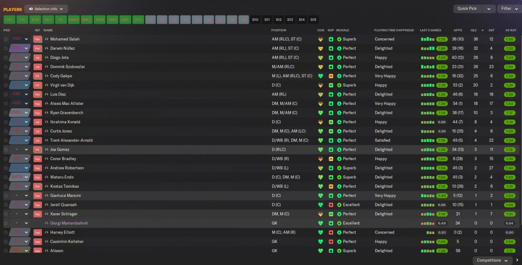Click Giorgi Mamardashvili's morale icon
The image size is (522, 265).
pyautogui.click(x=339, y=223)
